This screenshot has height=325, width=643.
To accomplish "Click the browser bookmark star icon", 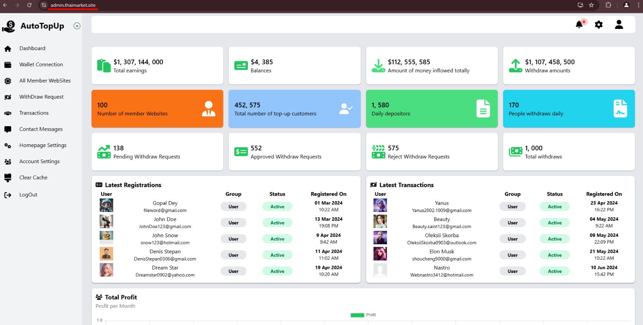I will coord(591,5).
